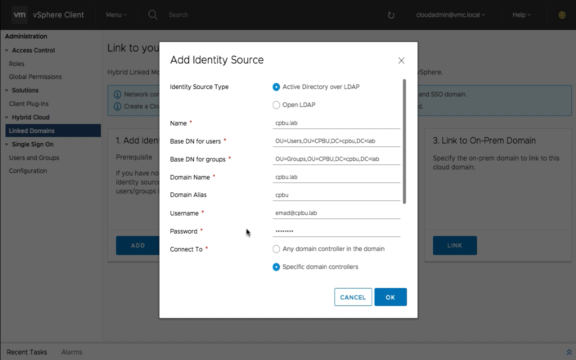This screenshot has width=576, height=360.
Task: Select Specific domain controllers option
Action: [276, 267]
